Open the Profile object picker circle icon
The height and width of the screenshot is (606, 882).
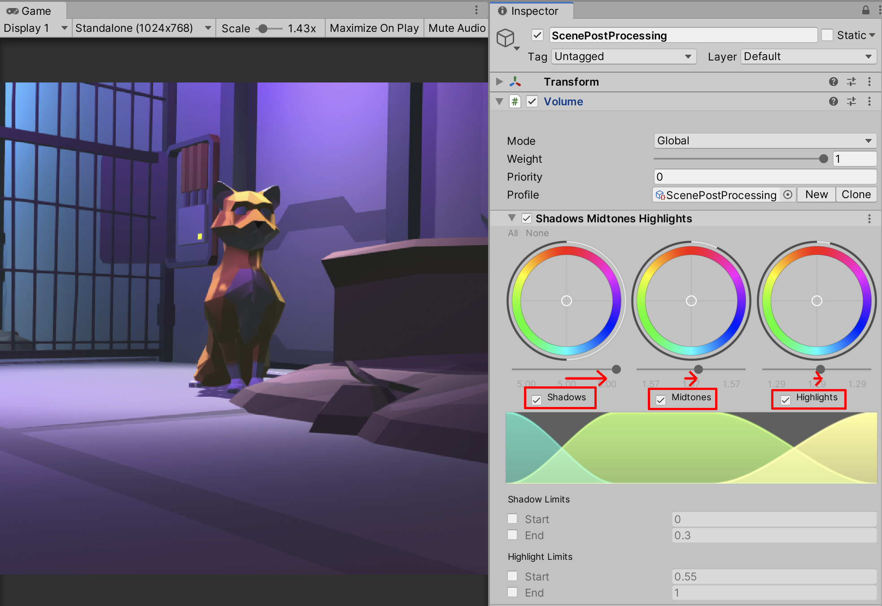click(787, 195)
